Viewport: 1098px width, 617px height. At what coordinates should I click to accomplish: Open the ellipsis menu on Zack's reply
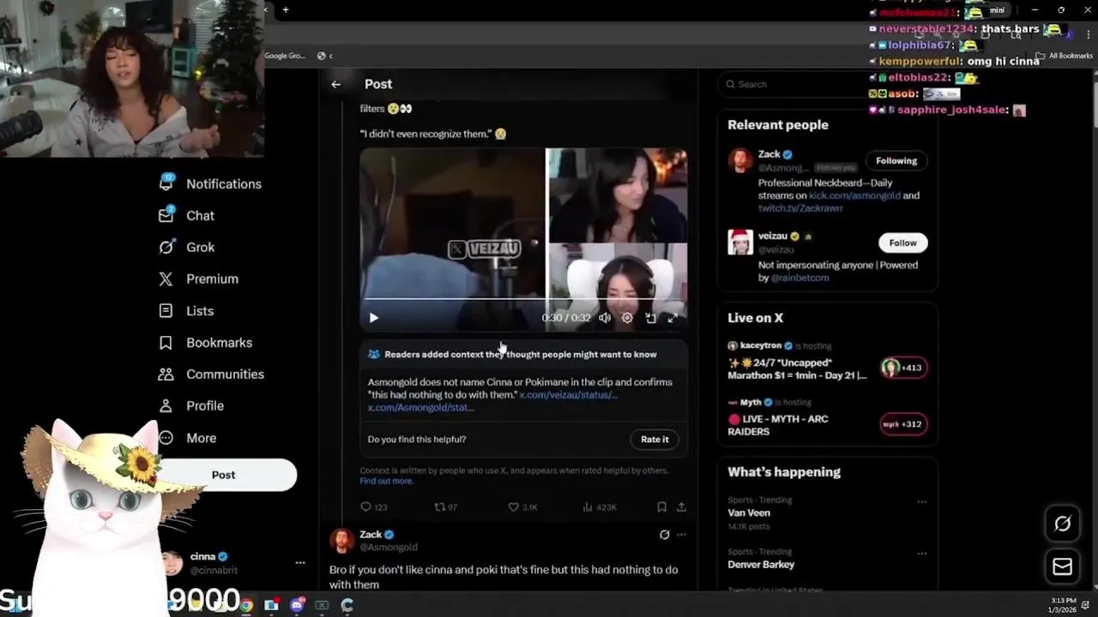(x=681, y=535)
